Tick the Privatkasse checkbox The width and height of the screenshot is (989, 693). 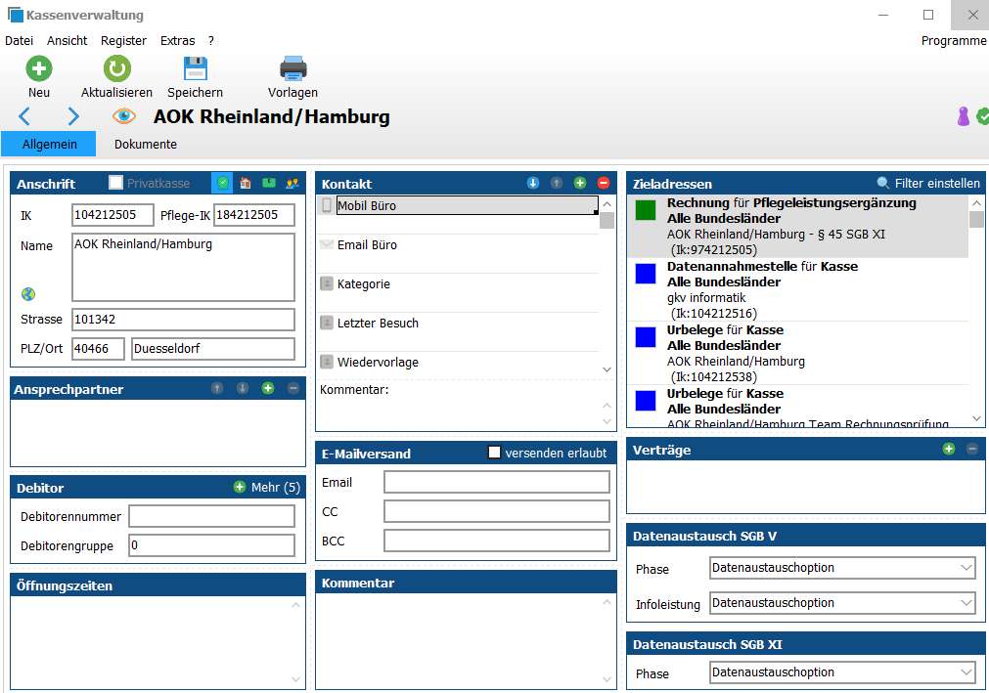(116, 183)
